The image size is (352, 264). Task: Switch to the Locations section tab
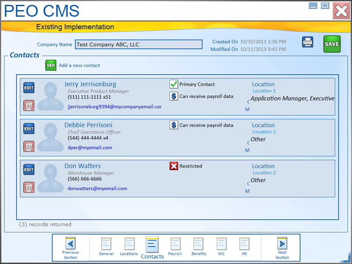pyautogui.click(x=129, y=247)
